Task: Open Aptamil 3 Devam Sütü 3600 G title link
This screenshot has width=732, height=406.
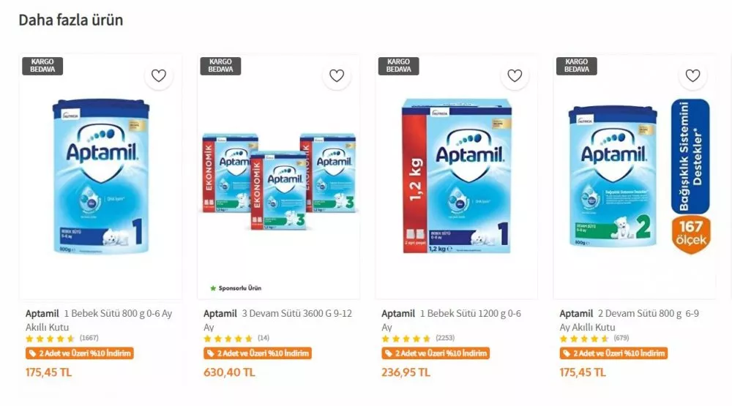Action: (x=277, y=320)
